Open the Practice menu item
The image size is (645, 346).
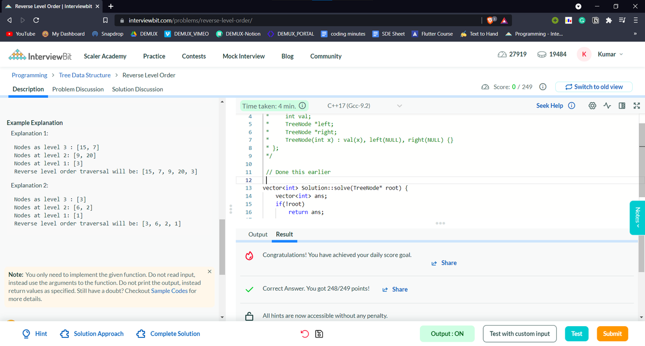pos(154,56)
